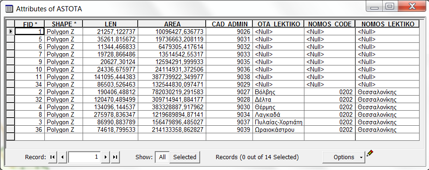Show all records

162,157
